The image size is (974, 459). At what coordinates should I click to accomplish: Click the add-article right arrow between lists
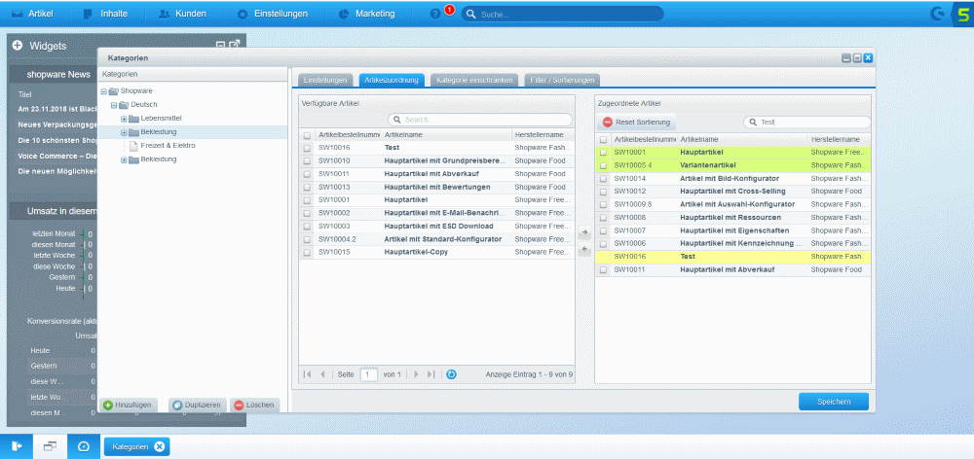584,233
